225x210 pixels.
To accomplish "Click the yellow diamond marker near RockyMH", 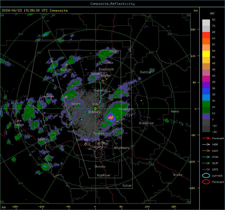I will pos(67,65).
